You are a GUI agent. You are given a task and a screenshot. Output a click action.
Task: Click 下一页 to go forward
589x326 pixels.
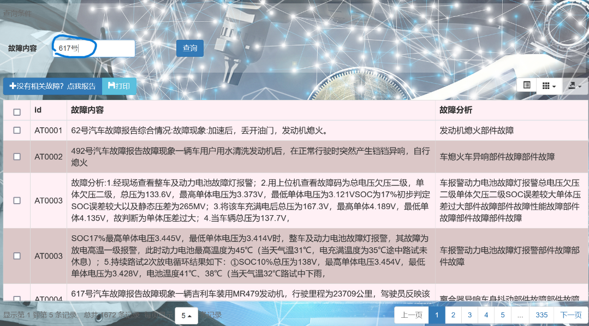tap(572, 315)
